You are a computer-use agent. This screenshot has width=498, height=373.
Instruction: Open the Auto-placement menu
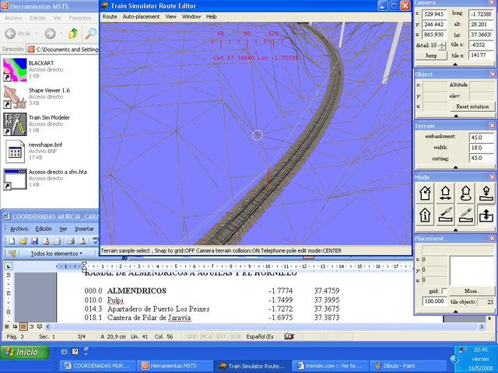pyautogui.click(x=141, y=16)
